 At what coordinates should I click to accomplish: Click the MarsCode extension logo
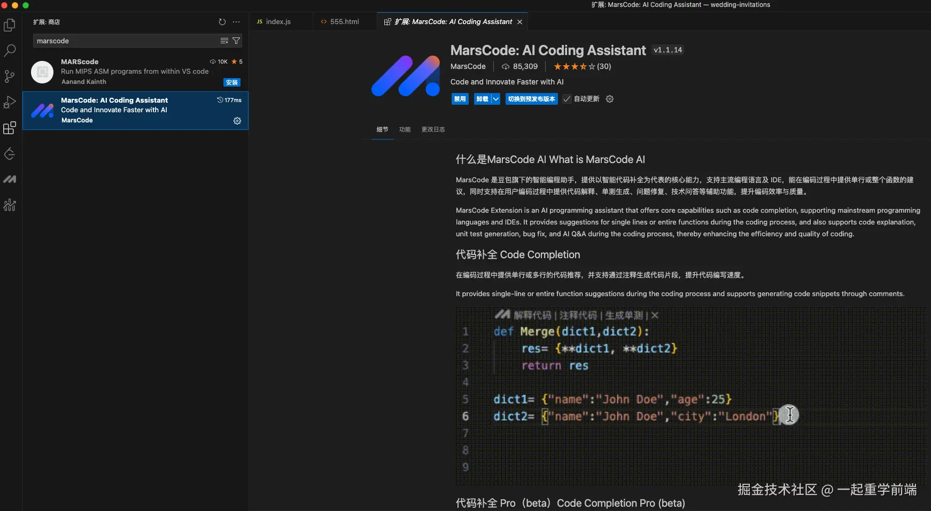click(406, 76)
